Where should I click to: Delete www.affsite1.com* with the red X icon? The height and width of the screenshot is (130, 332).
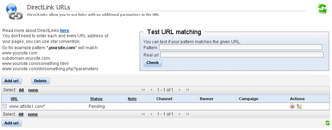292,106
